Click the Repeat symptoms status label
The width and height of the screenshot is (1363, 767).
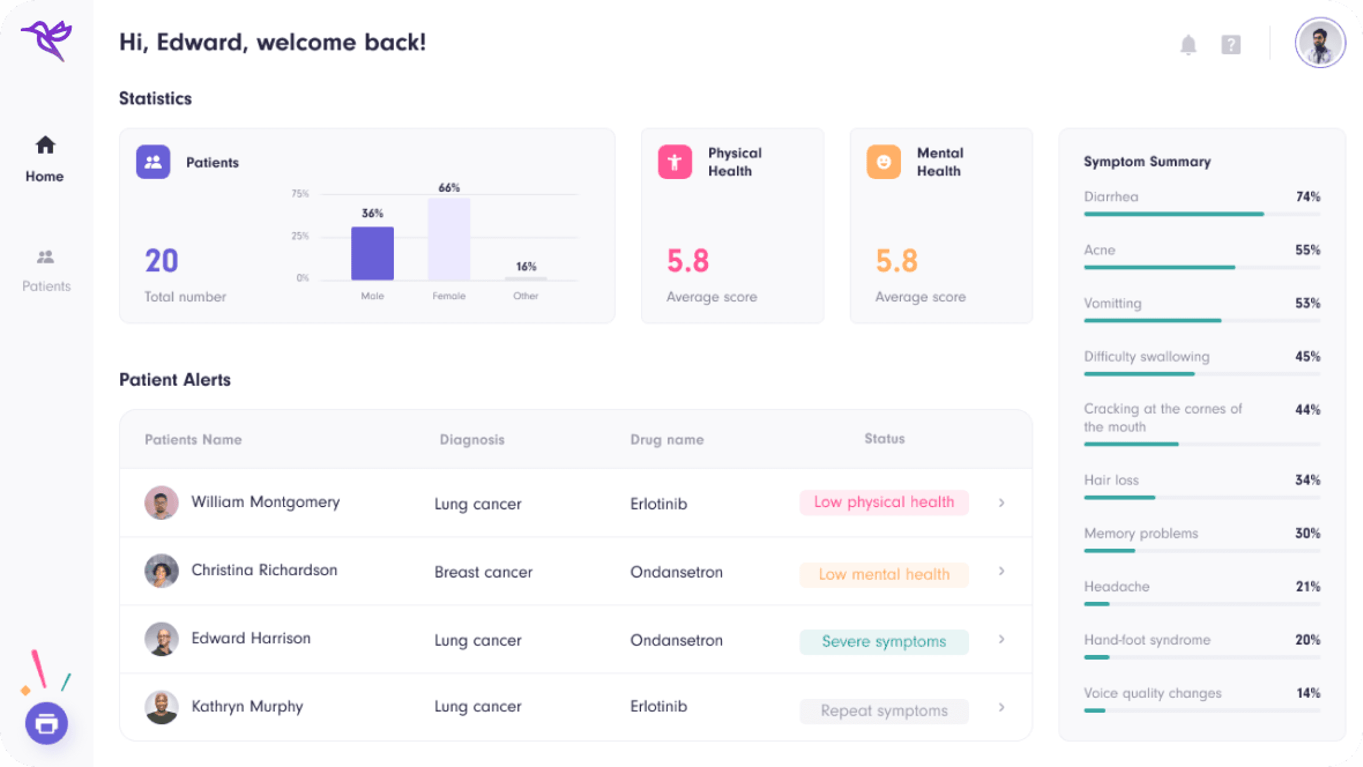coord(884,711)
